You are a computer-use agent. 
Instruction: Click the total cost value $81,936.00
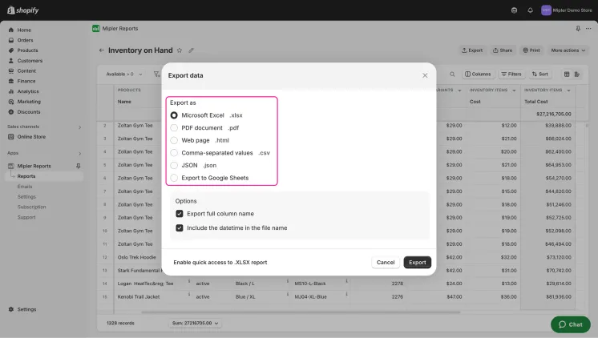(x=559, y=297)
